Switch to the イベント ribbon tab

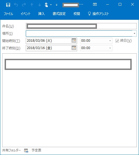click(26, 14)
